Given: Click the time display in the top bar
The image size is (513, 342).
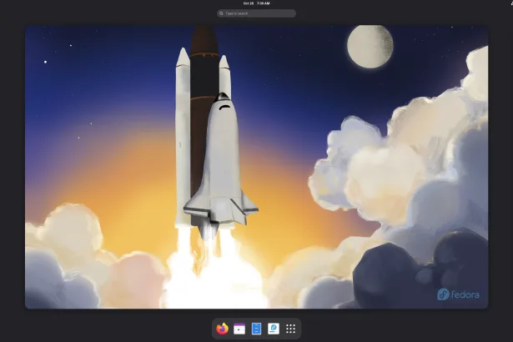Looking at the screenshot, I should click(x=264, y=3).
